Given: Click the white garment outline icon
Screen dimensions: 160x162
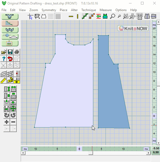Looking at the screenshot, I should click(44, 16).
